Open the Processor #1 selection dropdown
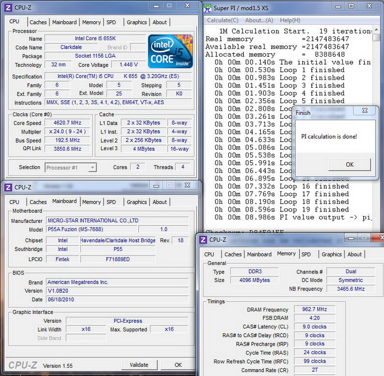The image size is (384, 376). pyautogui.click(x=92, y=168)
